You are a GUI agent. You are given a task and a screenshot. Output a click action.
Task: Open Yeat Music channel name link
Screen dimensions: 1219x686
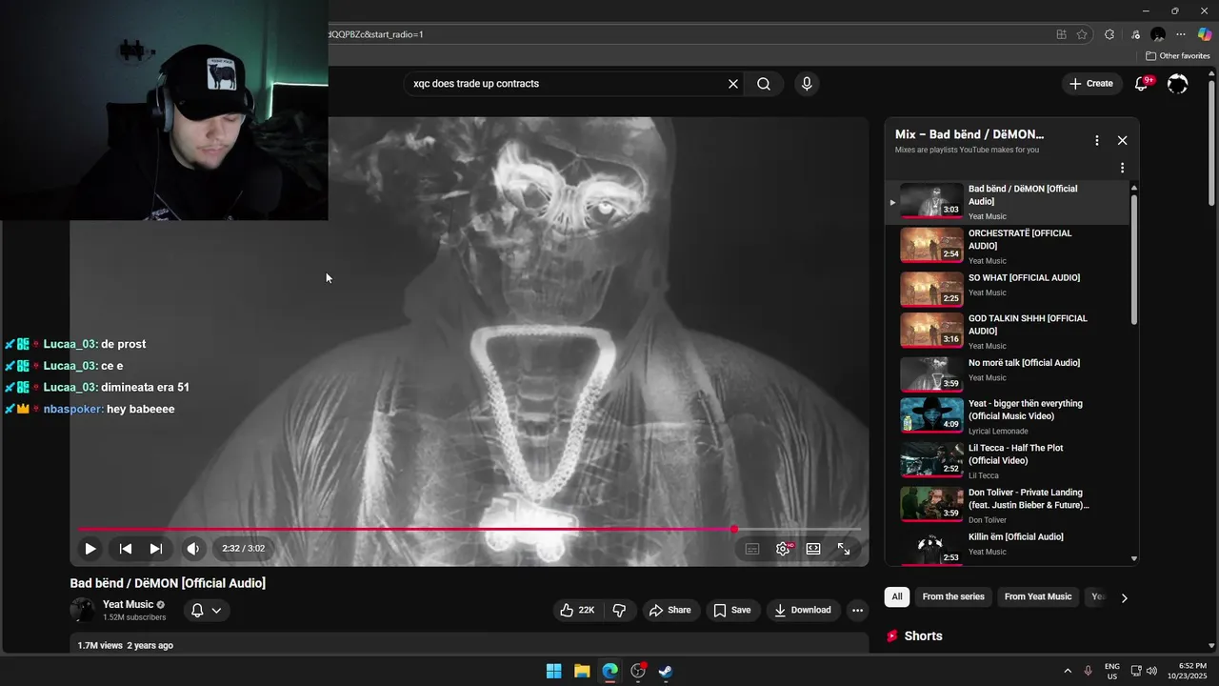(x=128, y=605)
